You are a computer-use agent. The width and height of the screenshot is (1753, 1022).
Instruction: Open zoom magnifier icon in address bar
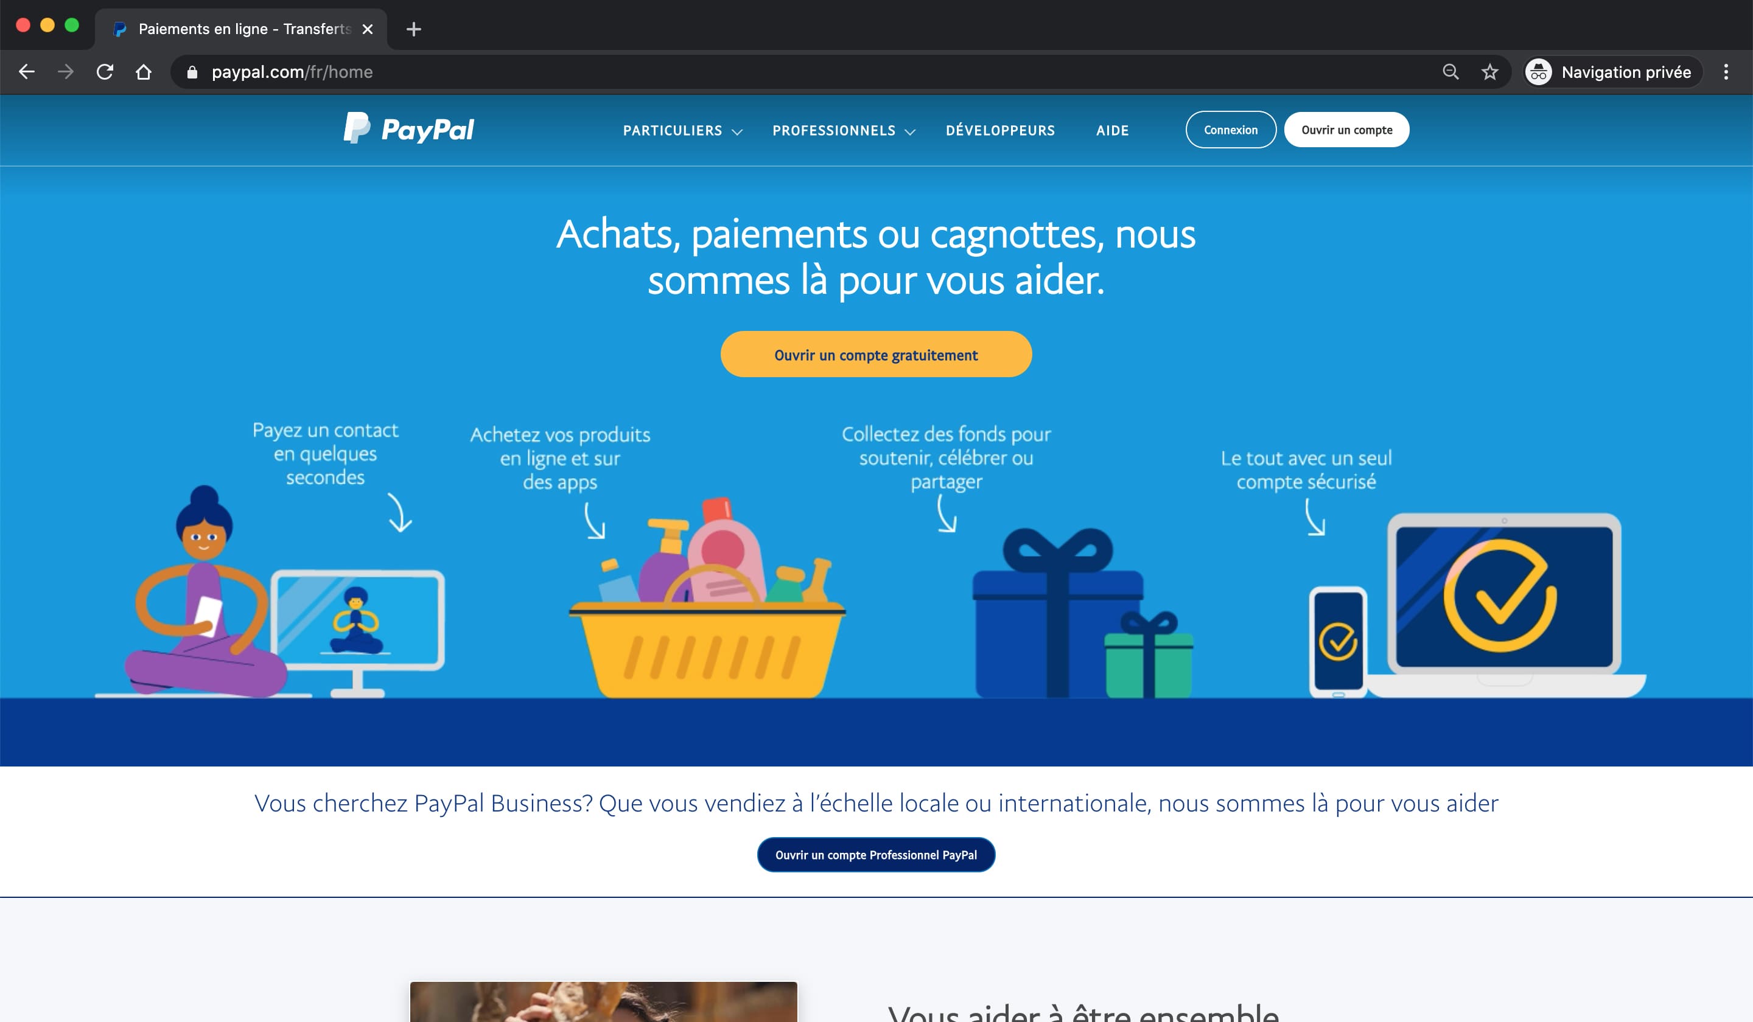coord(1450,72)
